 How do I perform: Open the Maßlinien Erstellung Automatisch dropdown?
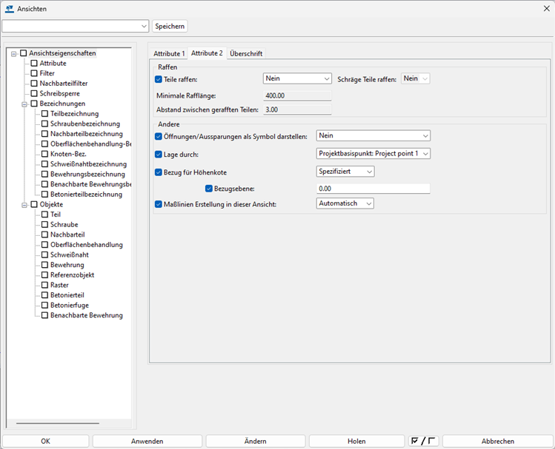point(345,203)
